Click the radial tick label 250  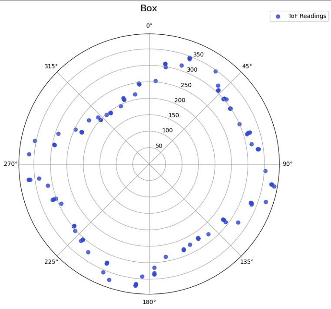click(186, 85)
